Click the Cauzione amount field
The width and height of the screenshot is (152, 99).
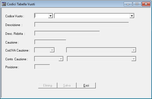tap(50, 42)
